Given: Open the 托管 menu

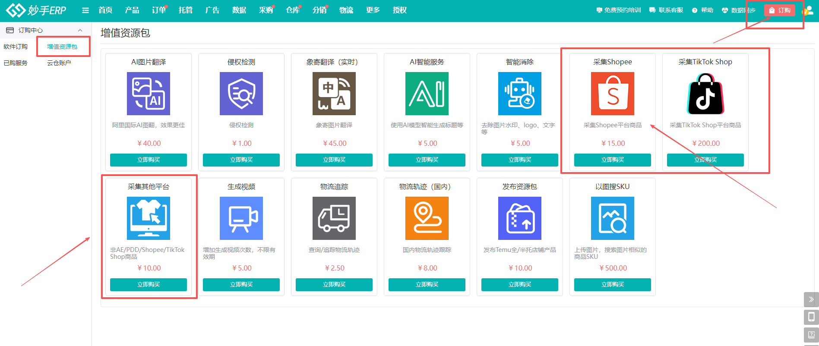Looking at the screenshot, I should 186,10.
